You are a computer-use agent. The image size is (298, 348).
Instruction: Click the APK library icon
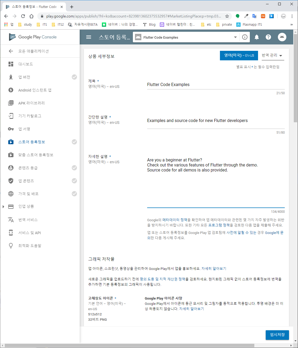[x=11, y=103]
